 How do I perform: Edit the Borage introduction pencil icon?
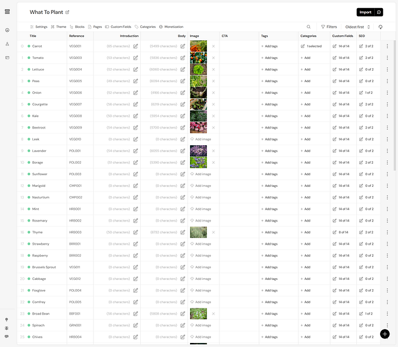[x=136, y=163]
